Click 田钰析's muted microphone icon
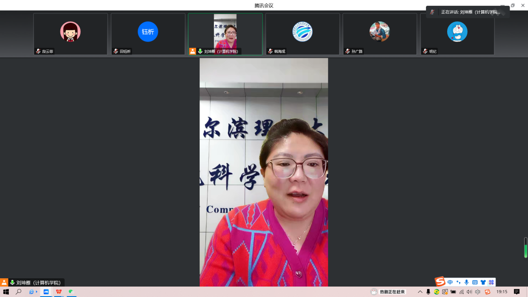528x297 pixels. (116, 51)
